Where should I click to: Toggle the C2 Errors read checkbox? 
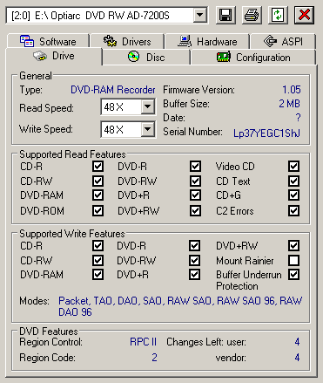(x=293, y=210)
